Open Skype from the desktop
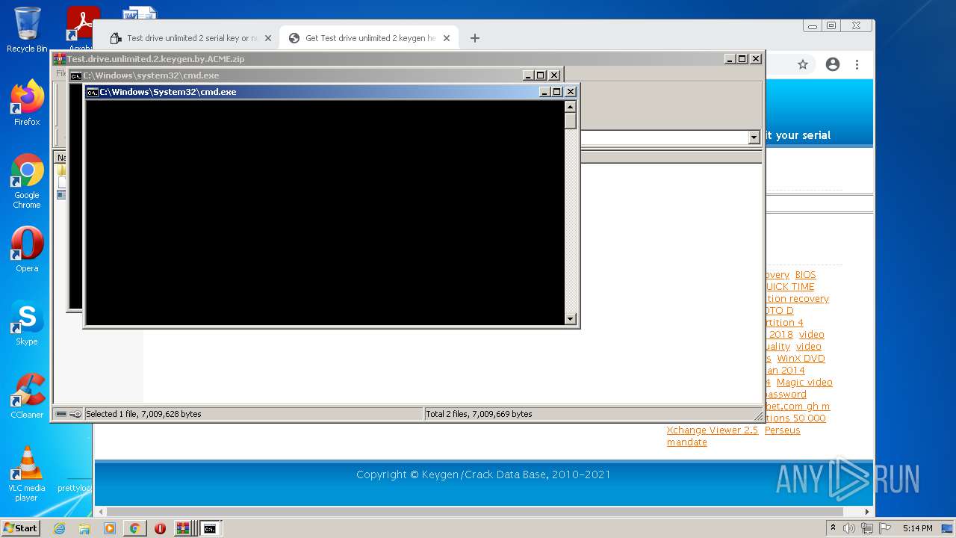956x538 pixels. (27, 323)
